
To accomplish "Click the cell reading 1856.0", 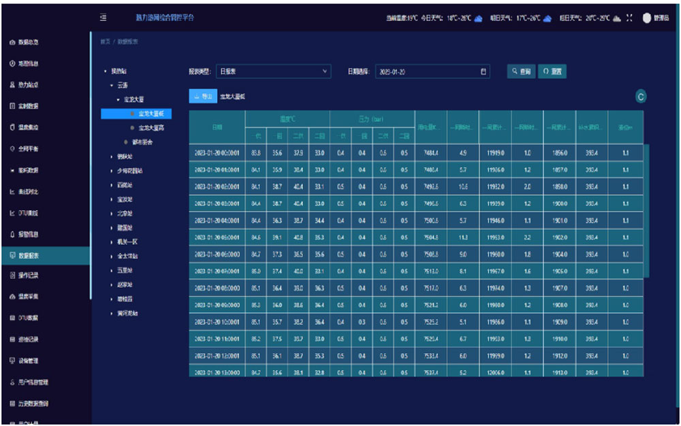I will tap(560, 153).
